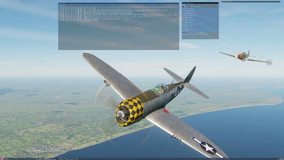Collapse the X-Ray Damage Control window triangle

coord(183,3)
